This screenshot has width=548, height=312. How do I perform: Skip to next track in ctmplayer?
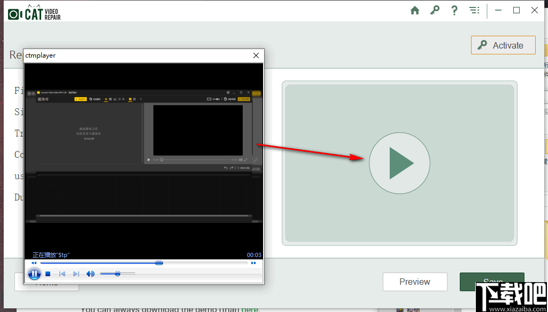[x=76, y=274]
